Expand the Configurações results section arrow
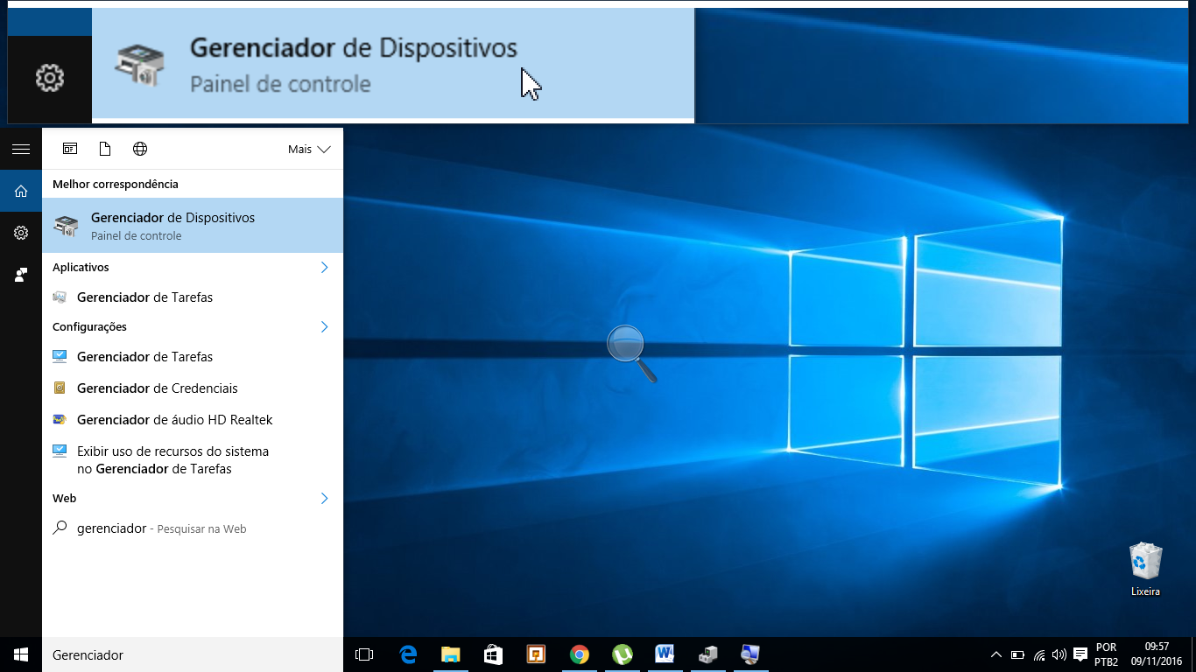 324,327
